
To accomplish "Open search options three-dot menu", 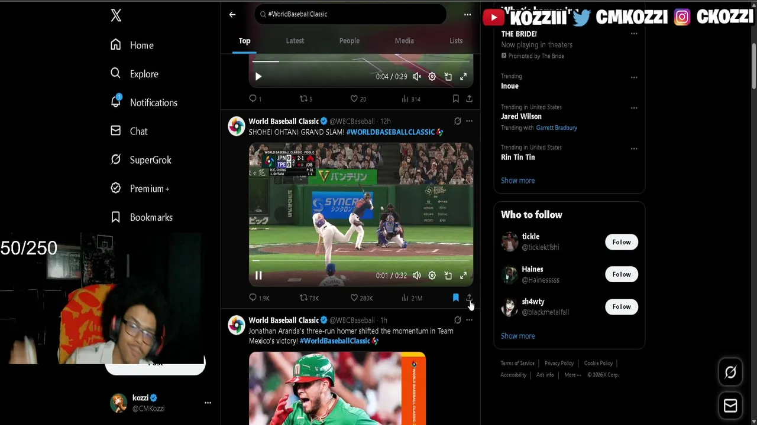I will tap(467, 14).
